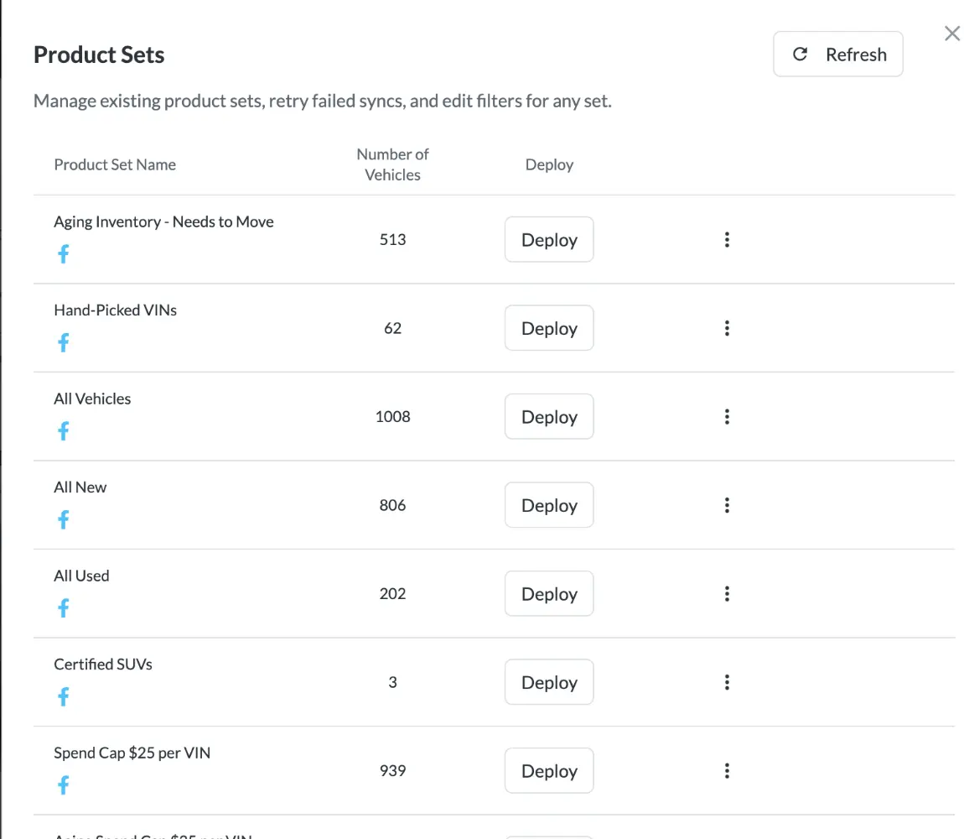Screen dimensions: 964x839
Task: Open more options for All New
Action: (x=727, y=505)
